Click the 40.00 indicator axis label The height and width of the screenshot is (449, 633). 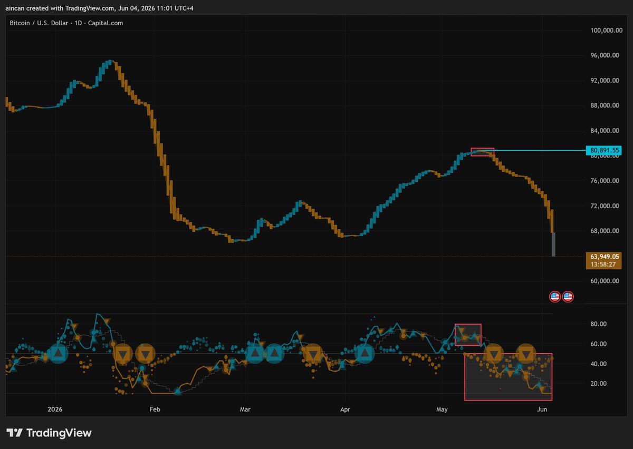click(x=598, y=364)
